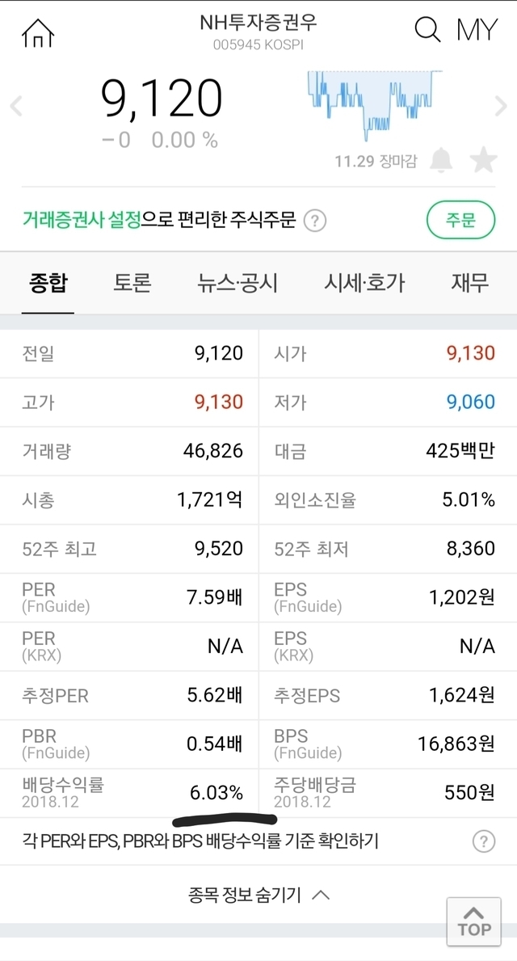Viewport: 517px width, 961px height.
Task: Select the 종합 tab
Action: click(48, 283)
